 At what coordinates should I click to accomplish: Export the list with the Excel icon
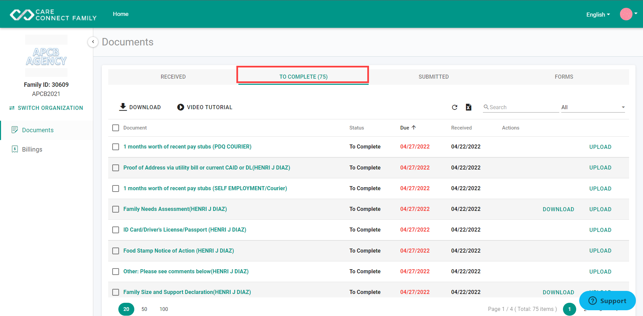coord(468,107)
